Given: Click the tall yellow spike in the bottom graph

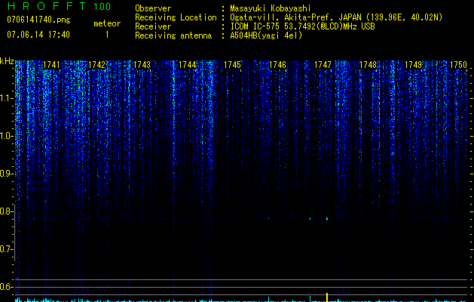Looking at the screenshot, I should 327,297.
